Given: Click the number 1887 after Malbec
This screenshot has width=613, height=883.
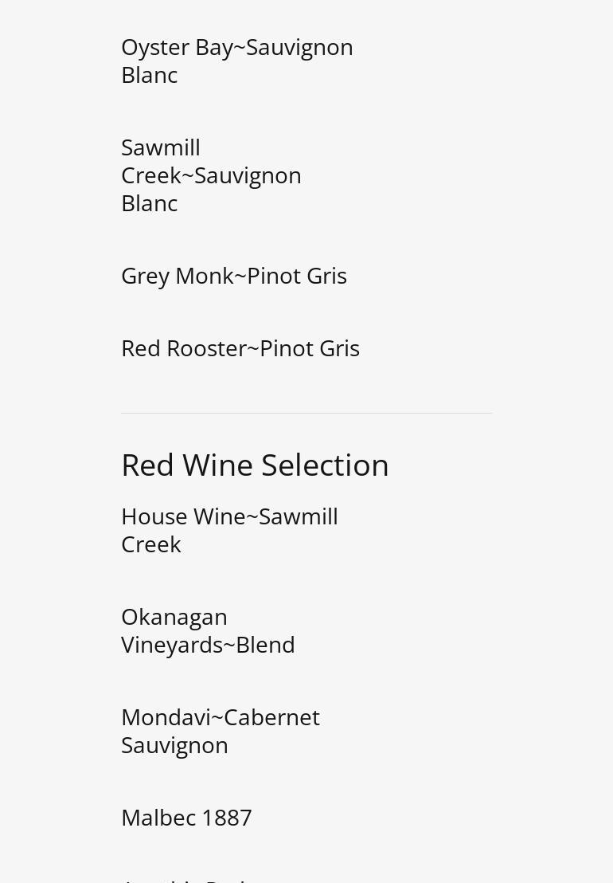Looking at the screenshot, I should point(227,818).
